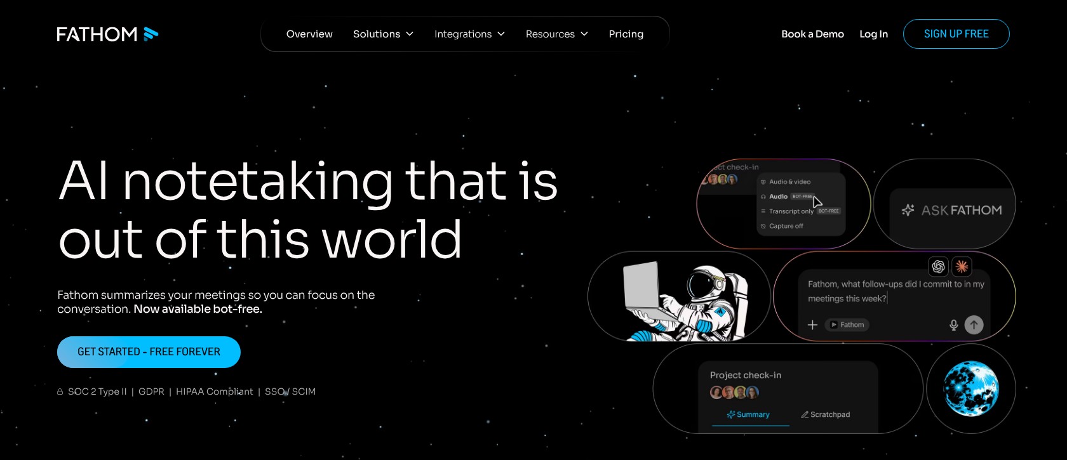Click the lock icon before SOC 2 Type II
Screen dimensions: 1067x460
tap(60, 392)
